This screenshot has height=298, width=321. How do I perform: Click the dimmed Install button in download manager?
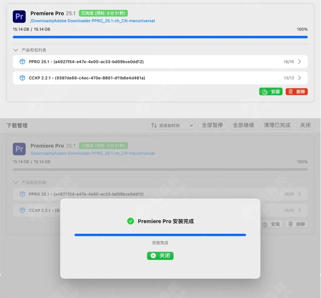[271, 224]
